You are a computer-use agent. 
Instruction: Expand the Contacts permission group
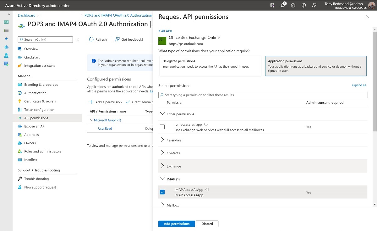pyautogui.click(x=162, y=153)
